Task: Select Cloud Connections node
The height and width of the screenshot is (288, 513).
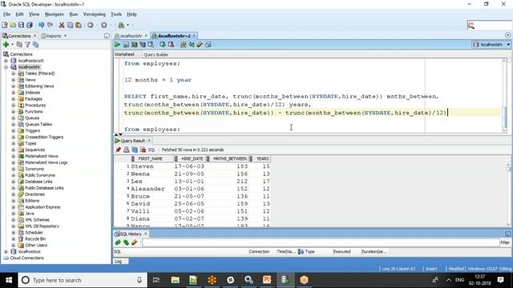Action: pyautogui.click(x=26, y=258)
